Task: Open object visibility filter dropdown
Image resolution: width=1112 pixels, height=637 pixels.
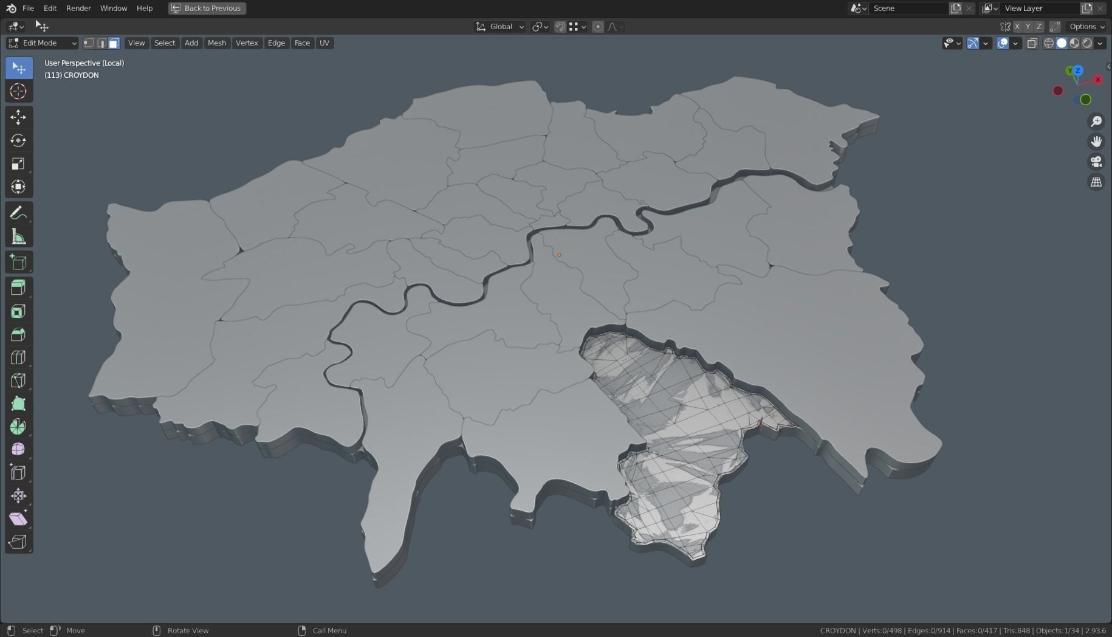Action: point(952,43)
